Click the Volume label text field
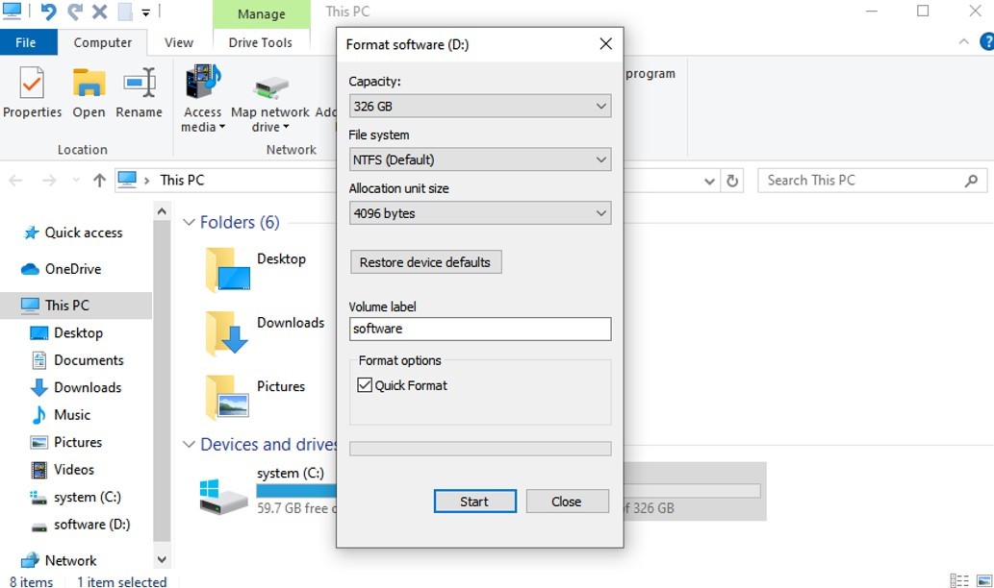Screen dimensions: 994x588 (x=479, y=329)
